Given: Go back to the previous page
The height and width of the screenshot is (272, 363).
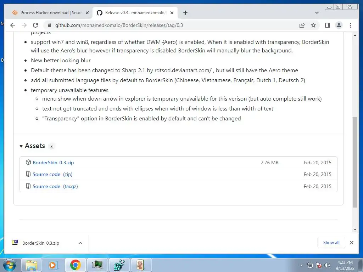Looking at the screenshot, I should coord(13,25).
